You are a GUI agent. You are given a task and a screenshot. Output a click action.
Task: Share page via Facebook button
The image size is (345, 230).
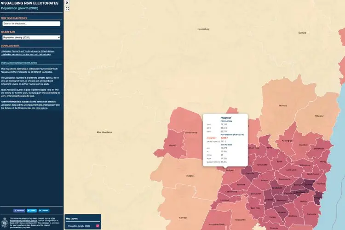[x=19, y=210]
